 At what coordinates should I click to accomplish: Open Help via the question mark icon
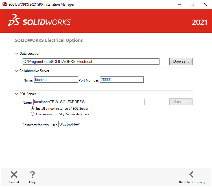click(x=32, y=174)
